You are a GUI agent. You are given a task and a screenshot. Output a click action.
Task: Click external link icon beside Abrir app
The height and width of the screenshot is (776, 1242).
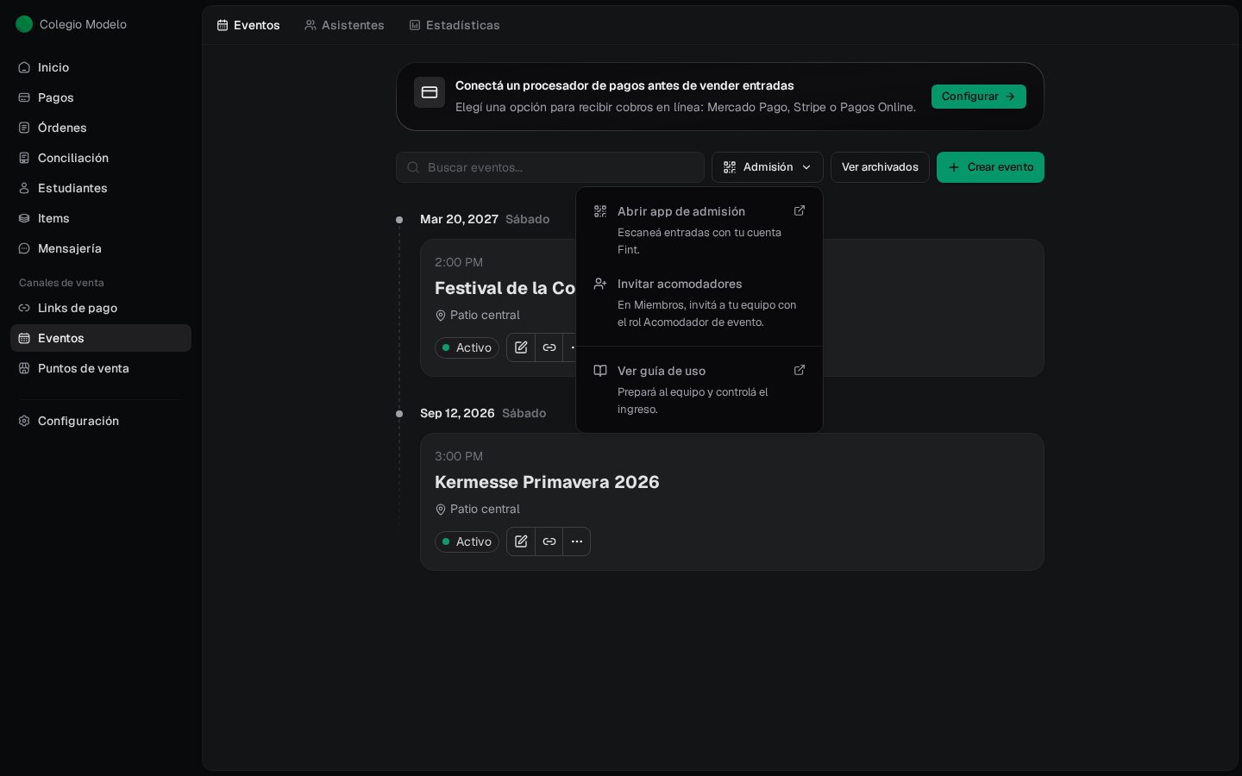click(800, 210)
